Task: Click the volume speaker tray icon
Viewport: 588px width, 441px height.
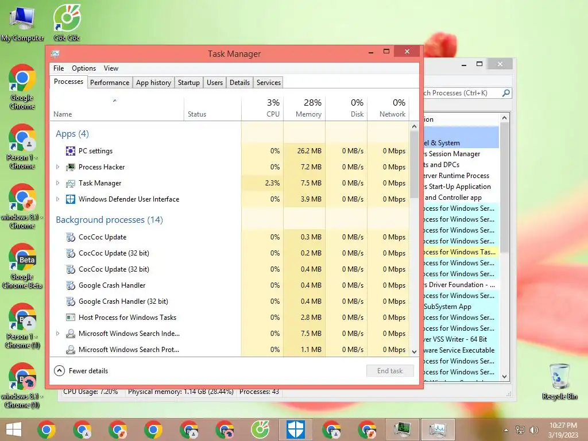Action: point(533,430)
